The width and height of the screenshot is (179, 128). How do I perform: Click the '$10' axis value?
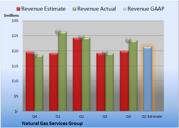pos(15,81)
